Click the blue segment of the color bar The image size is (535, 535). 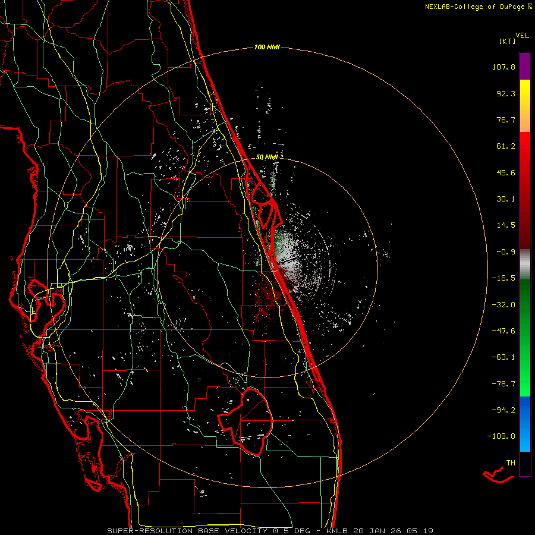coord(525,424)
